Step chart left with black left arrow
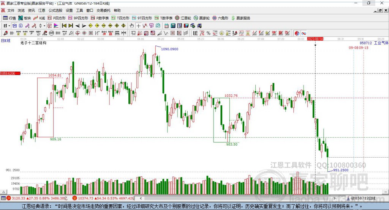389x210 pixels. click(x=77, y=26)
